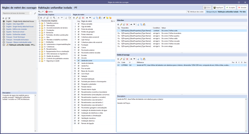The height and width of the screenshot is (134, 249).
Task: Select the English - Intro Open BIM radio button
Action: point(4,24)
